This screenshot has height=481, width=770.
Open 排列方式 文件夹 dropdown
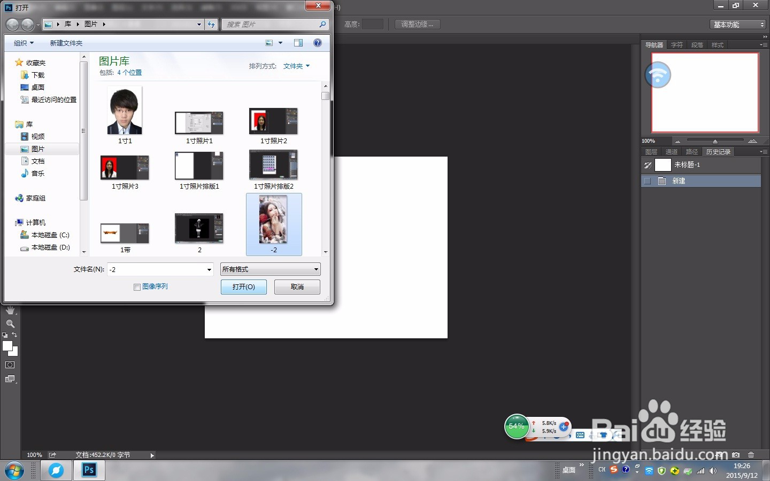[x=296, y=66]
